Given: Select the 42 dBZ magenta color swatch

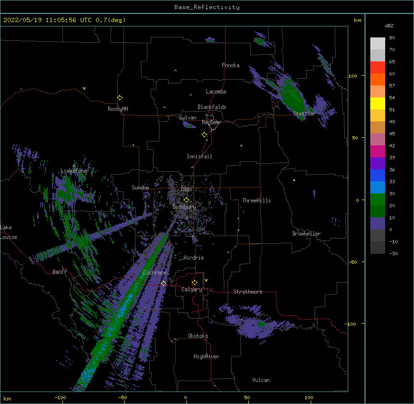Looking at the screenshot, I should [377, 151].
